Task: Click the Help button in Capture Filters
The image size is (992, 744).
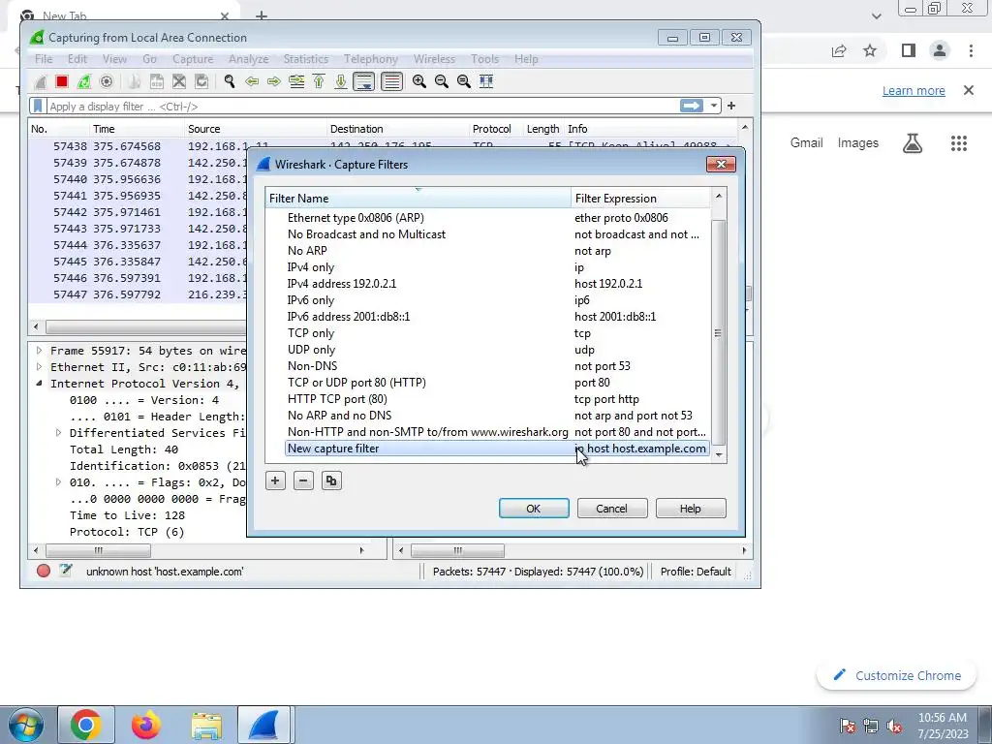Action: [x=691, y=509]
